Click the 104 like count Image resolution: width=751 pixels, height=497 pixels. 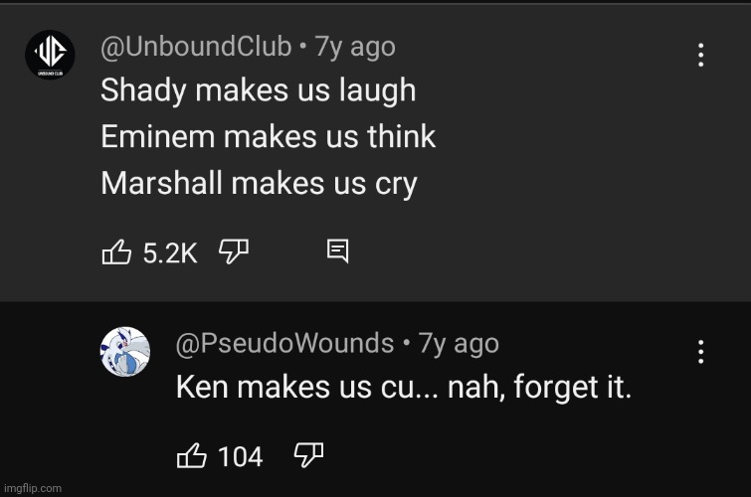click(x=240, y=457)
